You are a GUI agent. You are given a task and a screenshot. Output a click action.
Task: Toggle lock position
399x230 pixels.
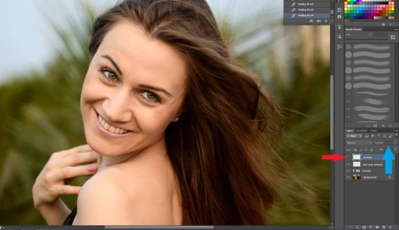tap(366, 150)
